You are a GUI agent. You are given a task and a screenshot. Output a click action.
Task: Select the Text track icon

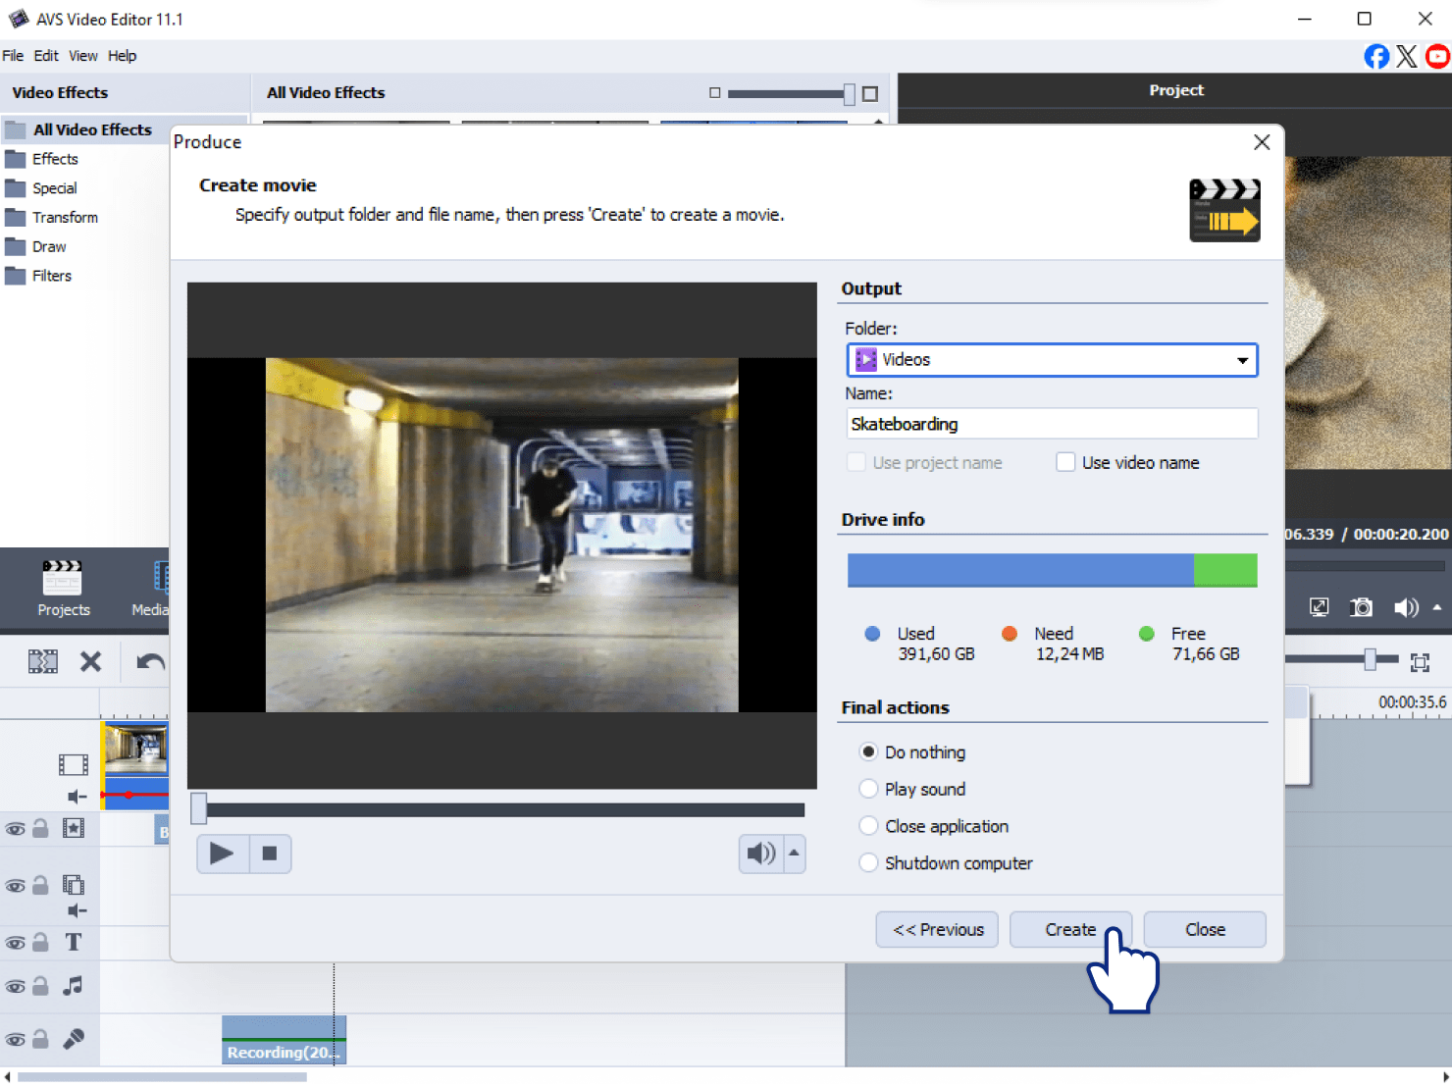[x=74, y=942]
